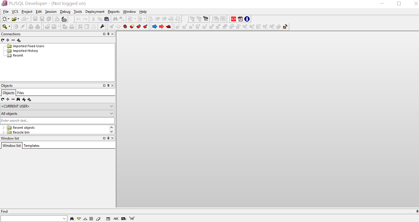Click the Print icon in the toolbar

click(x=57, y=19)
